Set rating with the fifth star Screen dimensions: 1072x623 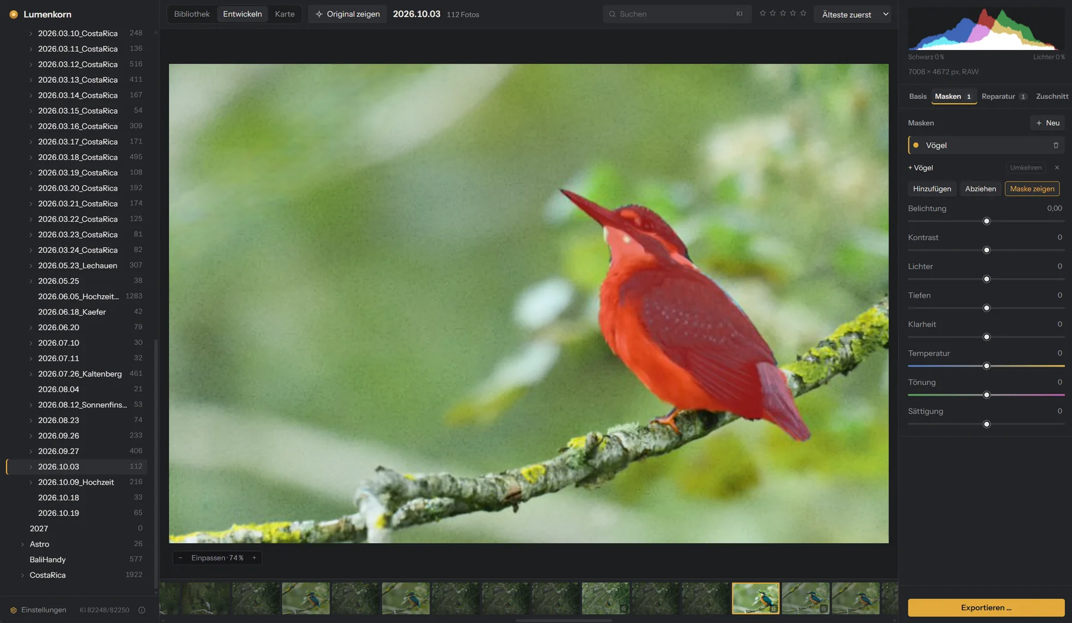(803, 13)
